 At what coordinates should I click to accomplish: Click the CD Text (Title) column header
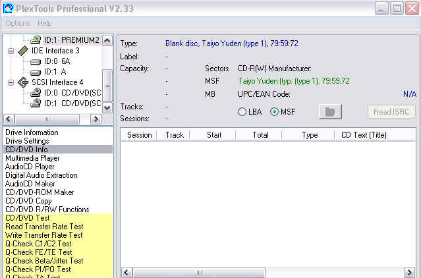tap(375, 135)
